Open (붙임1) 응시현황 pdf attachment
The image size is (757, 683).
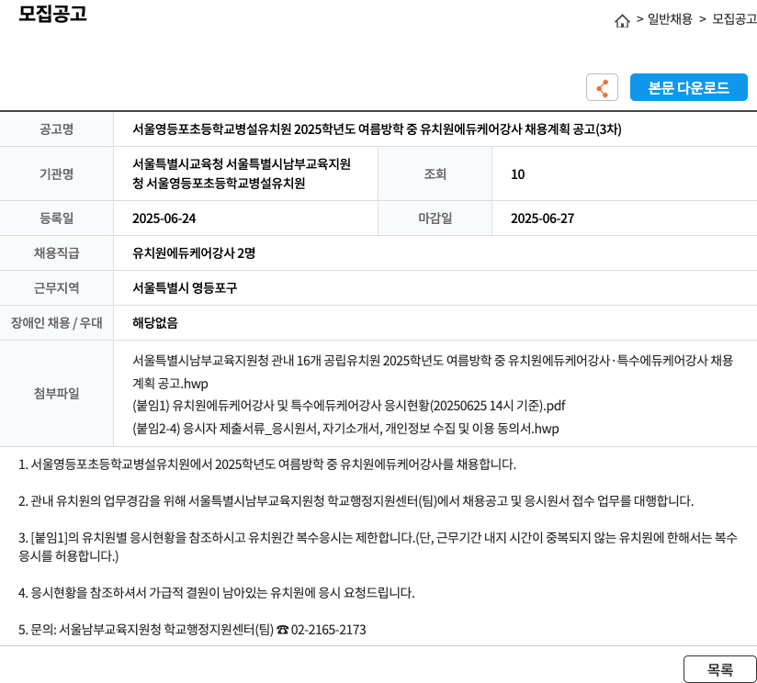point(348,406)
